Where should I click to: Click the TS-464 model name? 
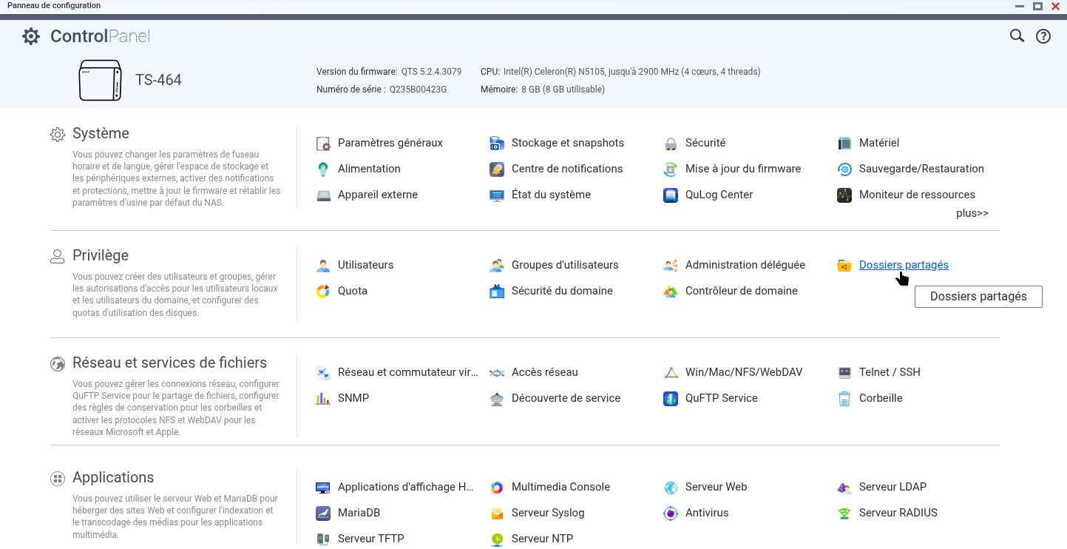tap(158, 80)
